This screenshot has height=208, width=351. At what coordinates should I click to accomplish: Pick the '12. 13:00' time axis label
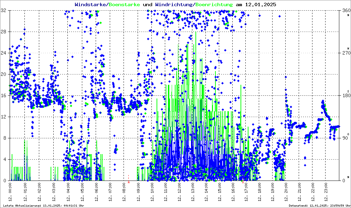pos(193,192)
